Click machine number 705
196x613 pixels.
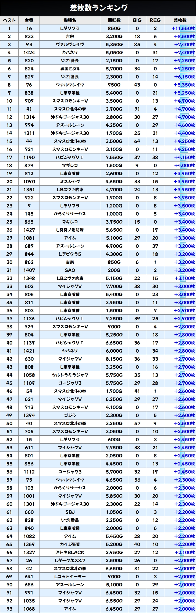click(29, 432)
